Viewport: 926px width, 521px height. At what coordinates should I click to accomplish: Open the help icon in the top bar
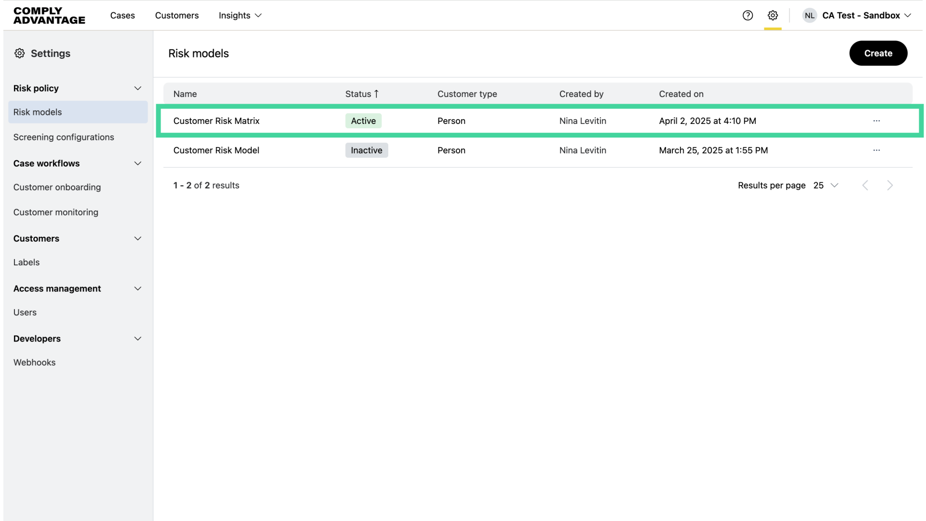748,15
